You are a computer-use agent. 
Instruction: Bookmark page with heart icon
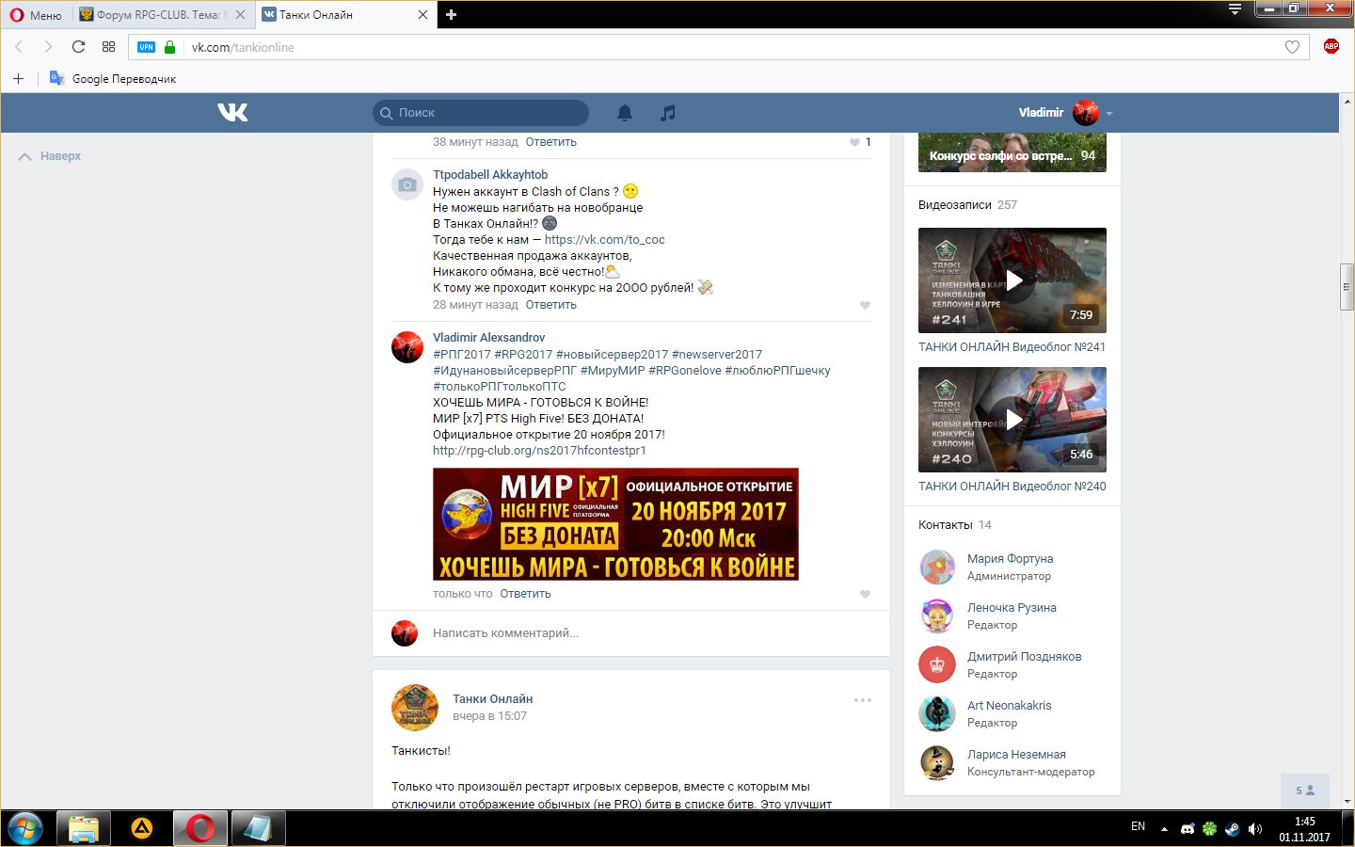pyautogui.click(x=1292, y=47)
